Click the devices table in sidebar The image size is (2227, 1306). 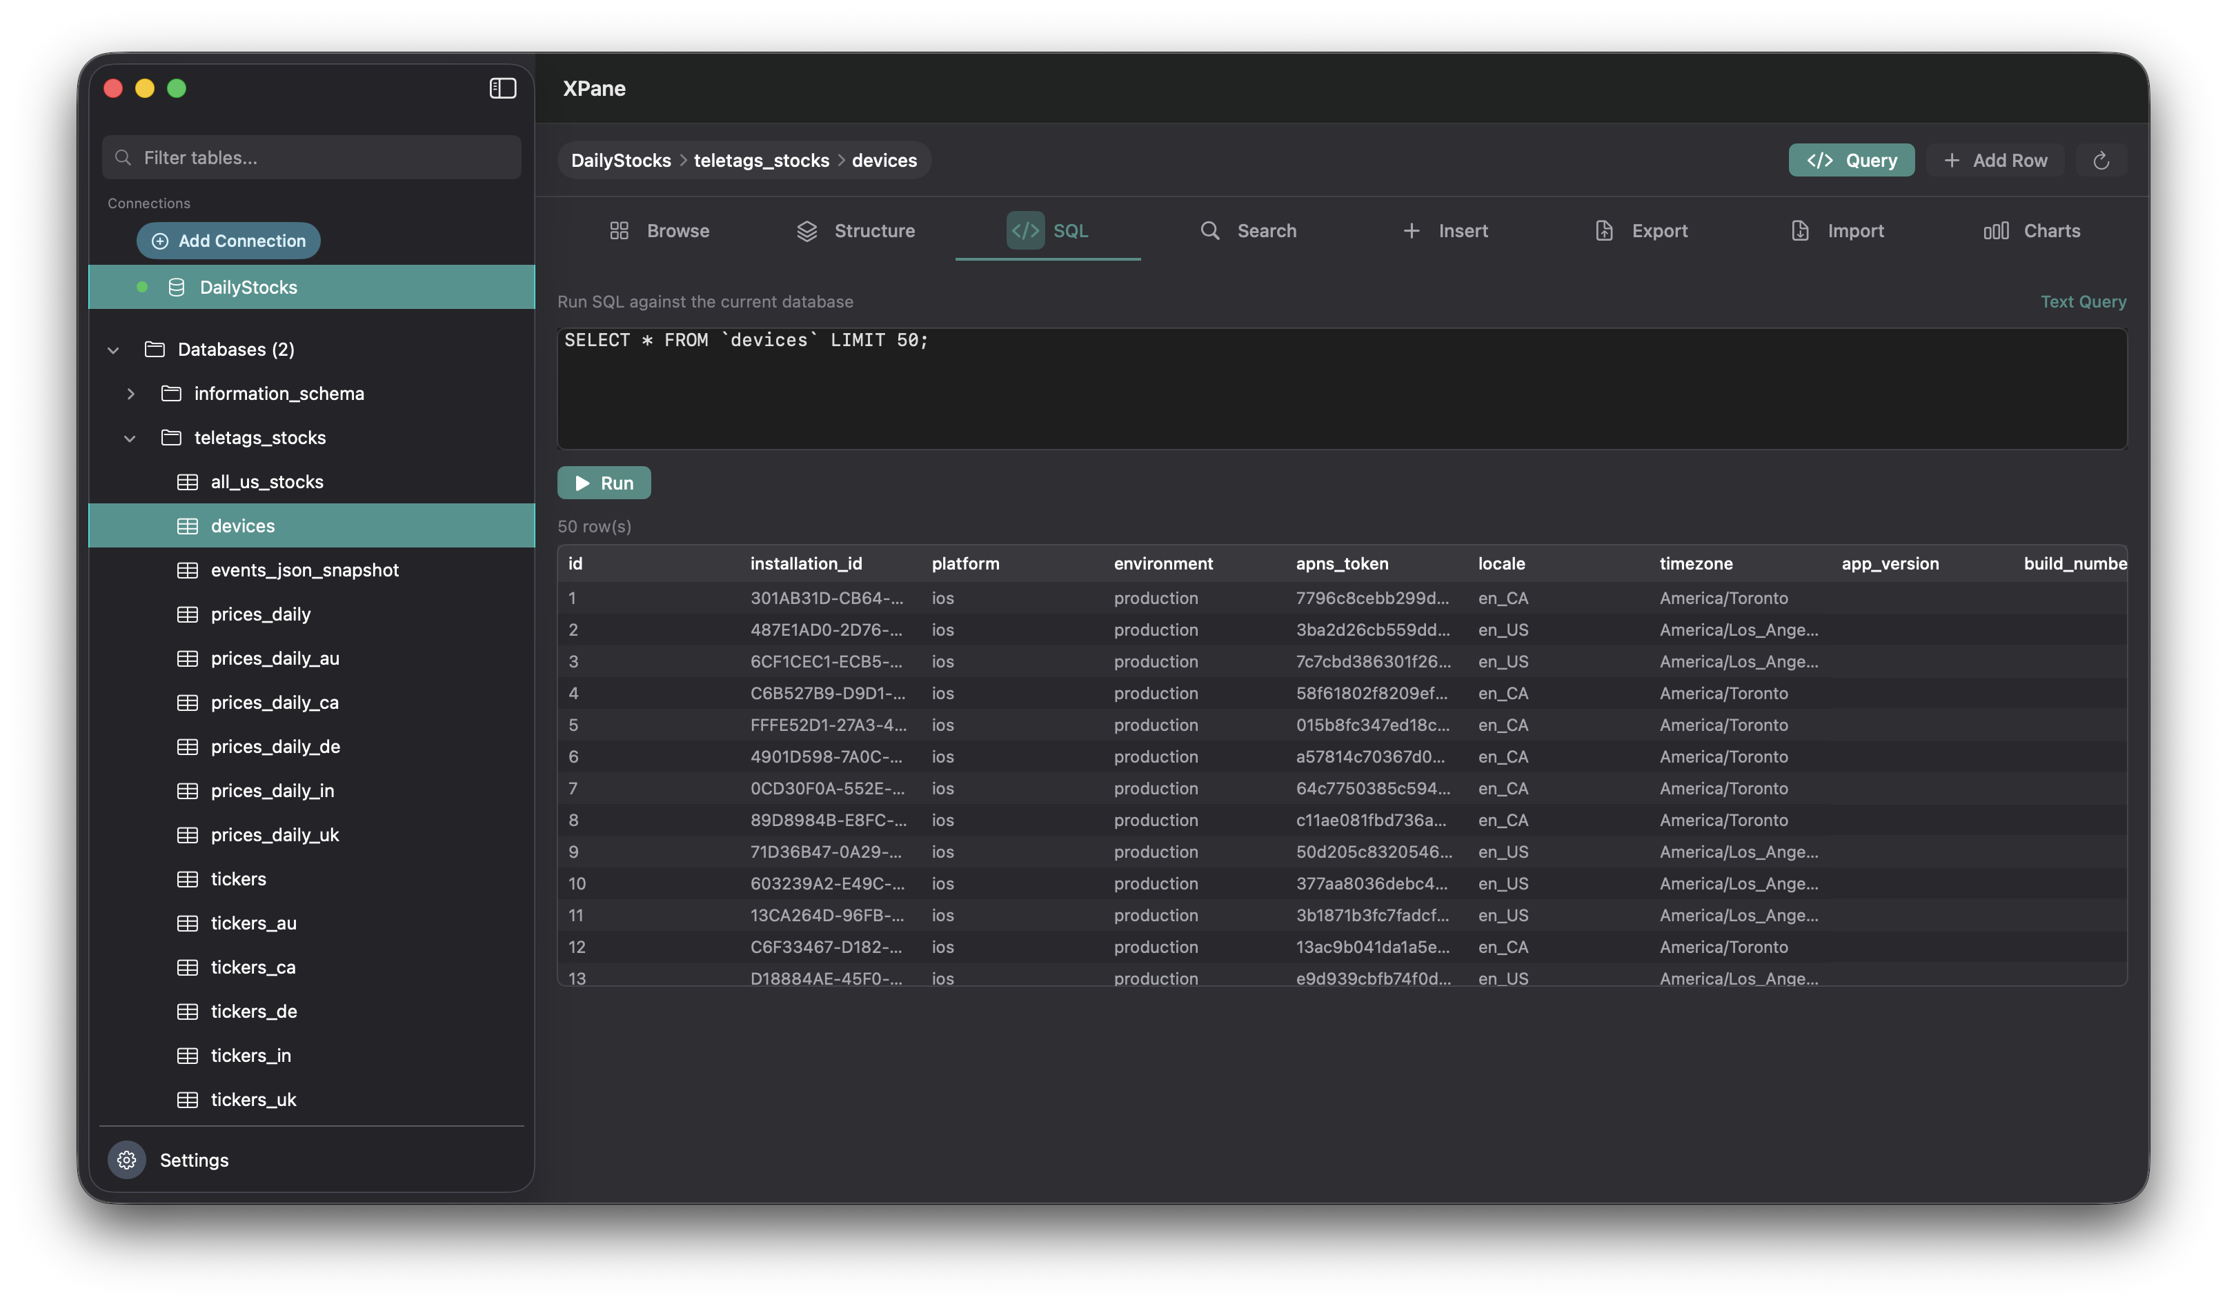pos(312,526)
